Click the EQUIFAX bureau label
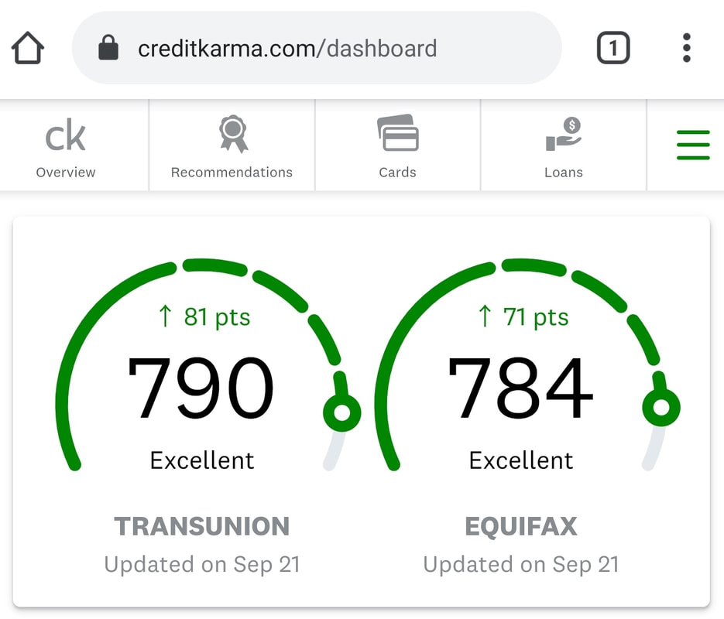Image resolution: width=724 pixels, height=619 pixels. tap(521, 526)
